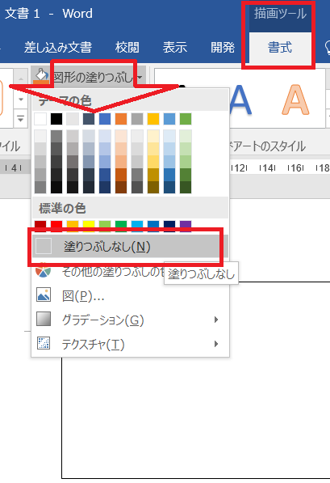This screenshot has width=330, height=483.
Task: Switch to the 表示 ribbon tab
Action: click(x=175, y=48)
